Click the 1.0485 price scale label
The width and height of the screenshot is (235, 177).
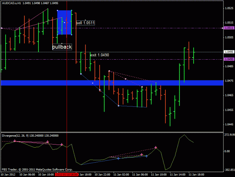tap(229, 66)
